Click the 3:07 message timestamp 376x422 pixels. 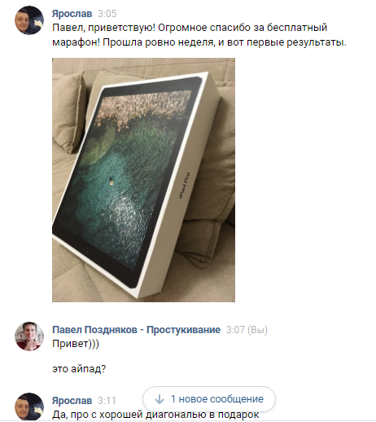(235, 330)
